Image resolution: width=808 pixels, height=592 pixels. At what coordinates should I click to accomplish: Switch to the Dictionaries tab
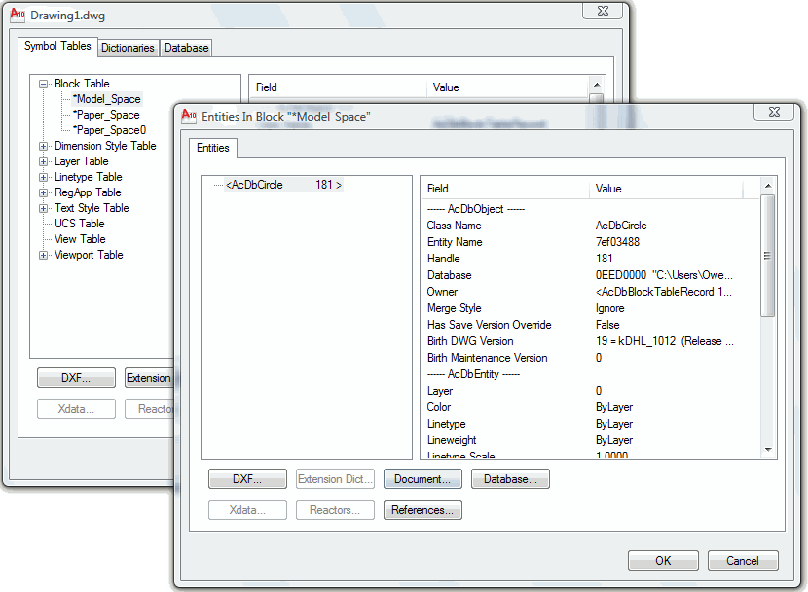128,48
